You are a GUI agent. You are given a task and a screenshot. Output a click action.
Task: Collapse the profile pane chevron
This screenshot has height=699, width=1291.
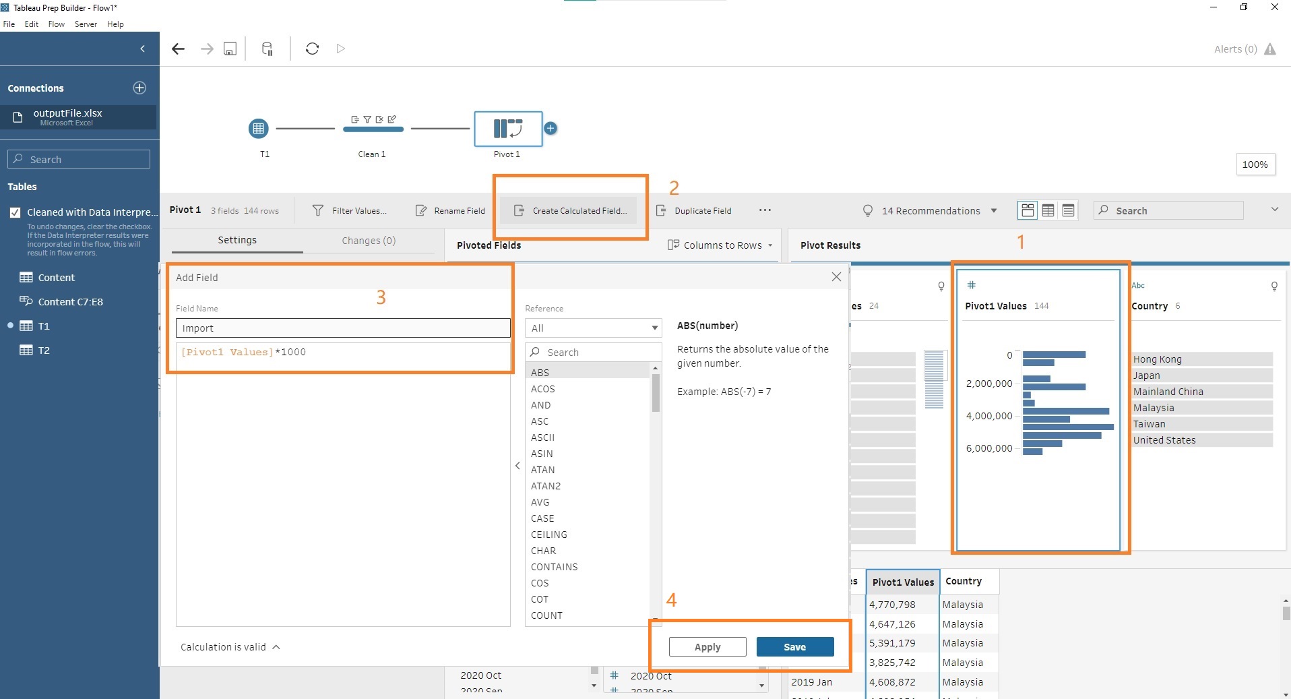[x=1275, y=209]
